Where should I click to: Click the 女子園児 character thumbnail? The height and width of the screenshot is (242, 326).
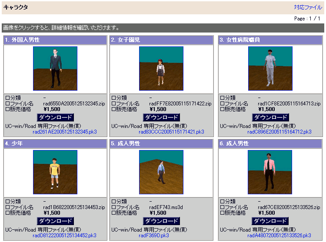(x=161, y=69)
